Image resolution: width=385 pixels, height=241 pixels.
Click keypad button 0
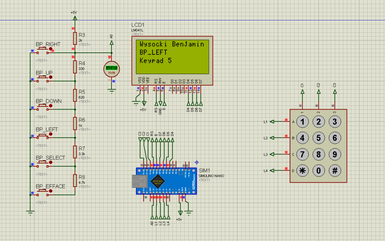coord(318,171)
